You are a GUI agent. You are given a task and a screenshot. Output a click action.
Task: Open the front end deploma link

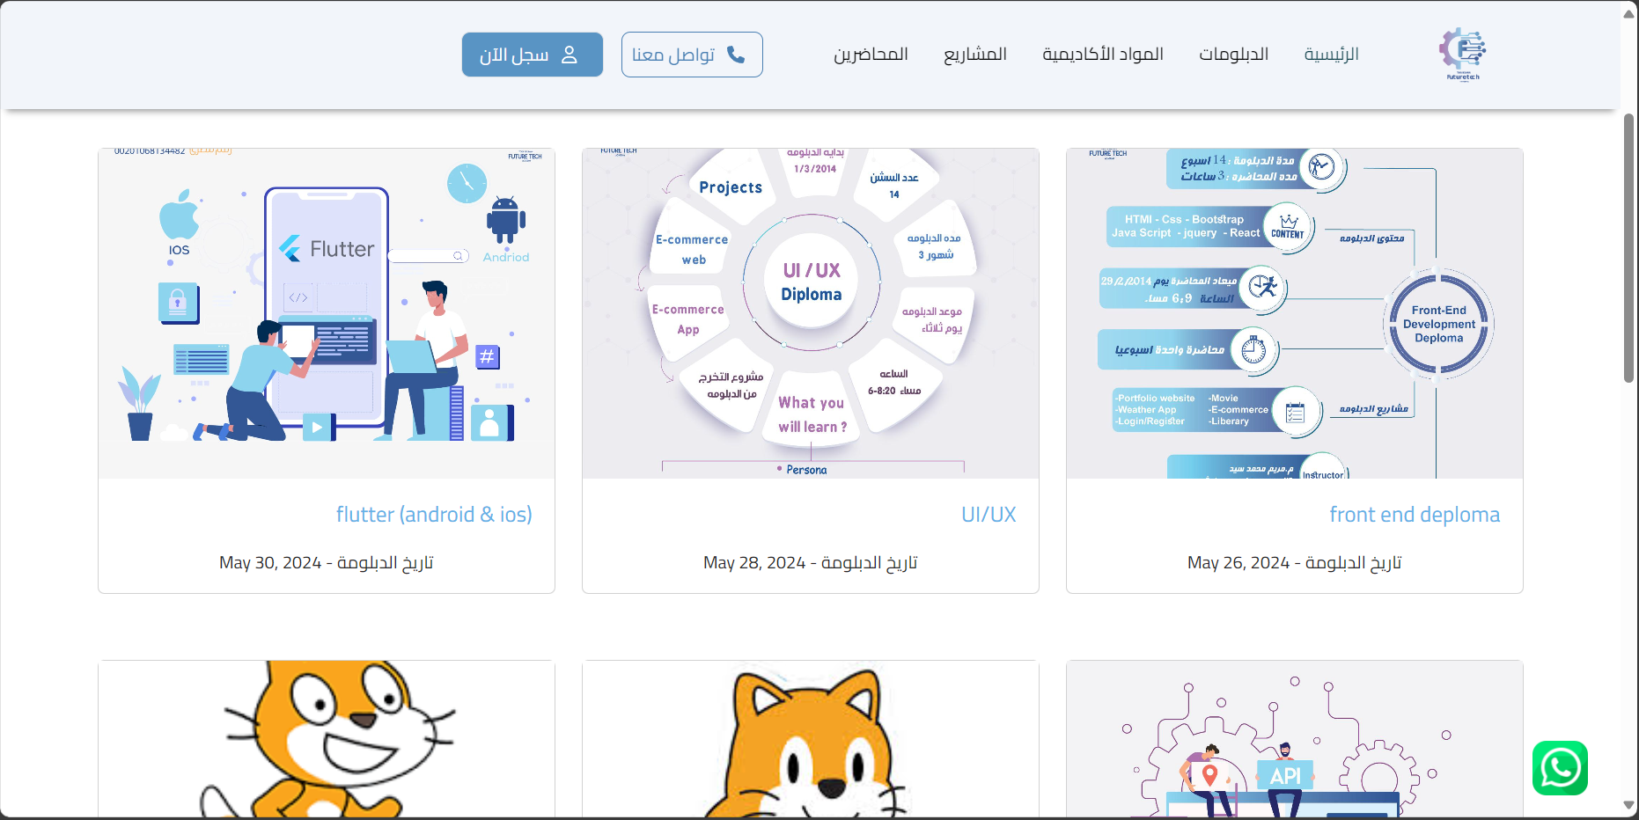pos(1414,515)
